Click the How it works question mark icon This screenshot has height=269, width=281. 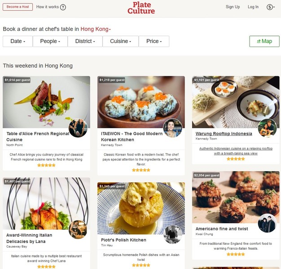pos(63,7)
